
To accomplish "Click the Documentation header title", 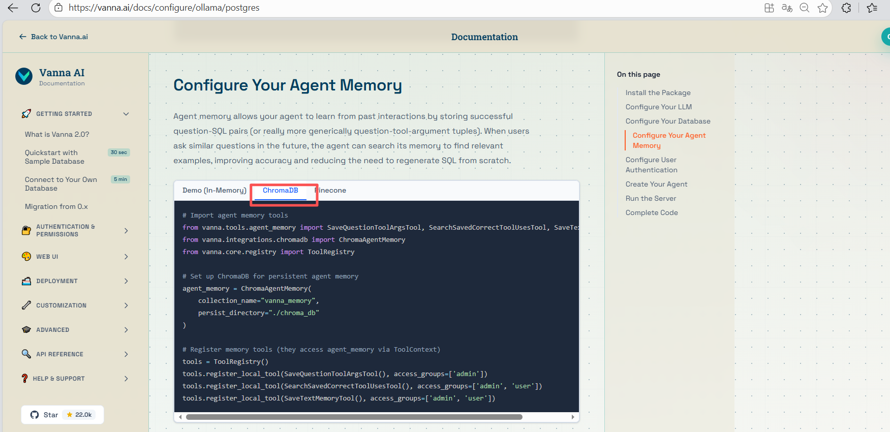I will click(484, 37).
